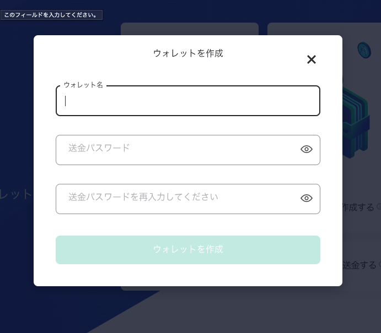Click the partial レット heading on the left

[x=17, y=194]
